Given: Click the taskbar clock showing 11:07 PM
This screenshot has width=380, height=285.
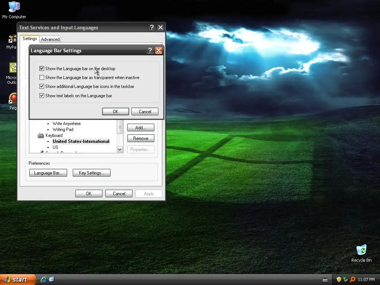Looking at the screenshot, I should coord(366,280).
